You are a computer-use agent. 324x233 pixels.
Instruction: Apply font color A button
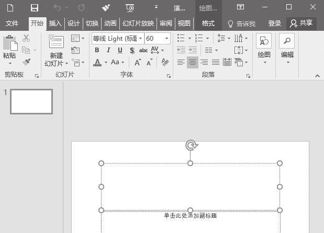pyautogui.click(x=97, y=62)
